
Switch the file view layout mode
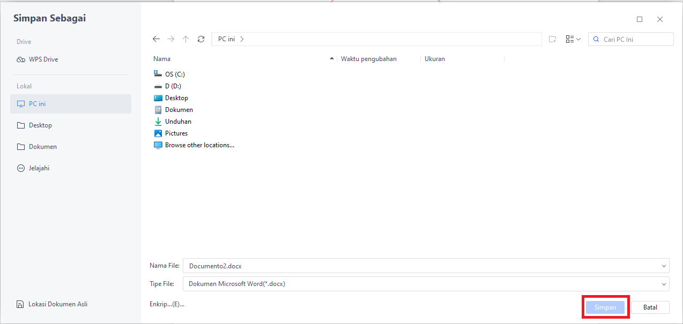[x=570, y=39]
